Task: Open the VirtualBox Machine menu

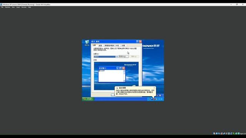Action: click(7, 7)
